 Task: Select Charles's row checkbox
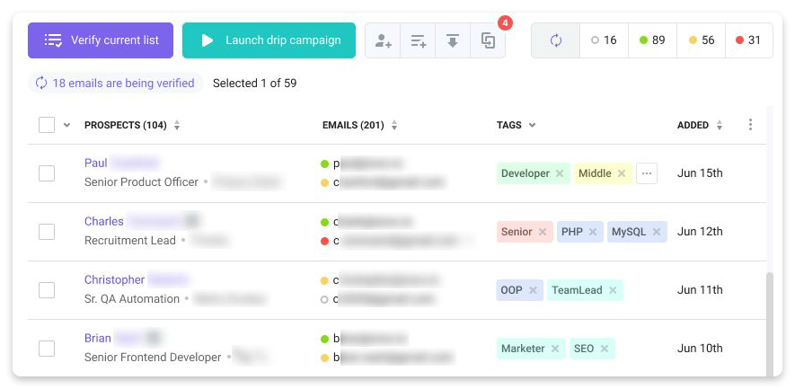(x=47, y=232)
